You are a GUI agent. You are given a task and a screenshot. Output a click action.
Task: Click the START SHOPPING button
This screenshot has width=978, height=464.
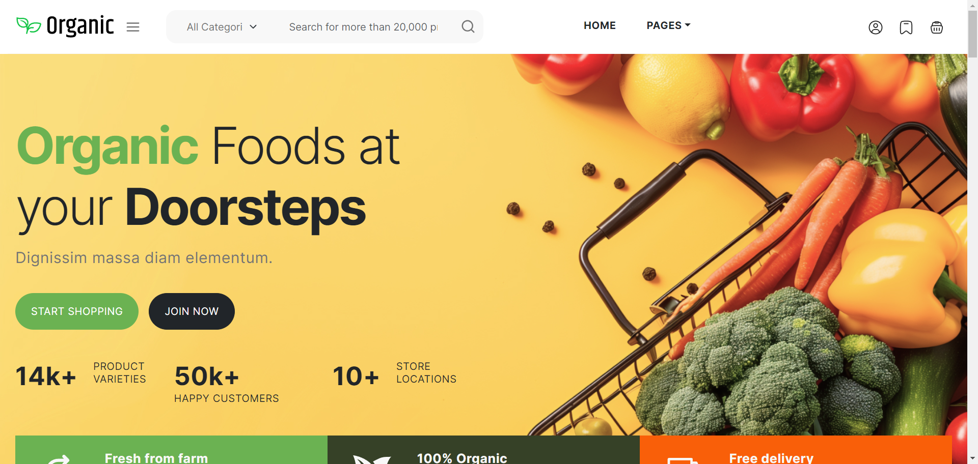pos(77,311)
